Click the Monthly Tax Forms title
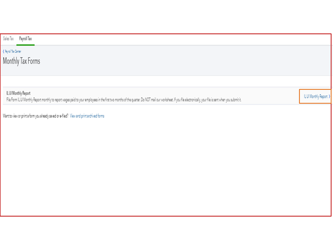 pyautogui.click(x=21, y=61)
